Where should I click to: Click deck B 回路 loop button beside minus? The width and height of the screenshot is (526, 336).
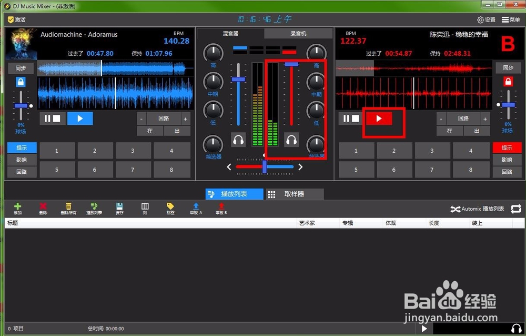[x=463, y=118]
